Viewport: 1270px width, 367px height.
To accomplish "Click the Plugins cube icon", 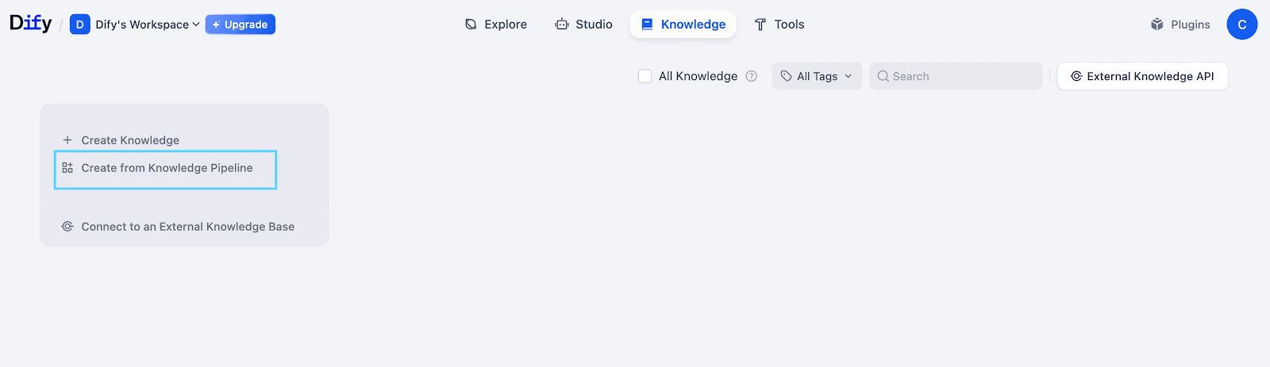I will click(x=1157, y=25).
